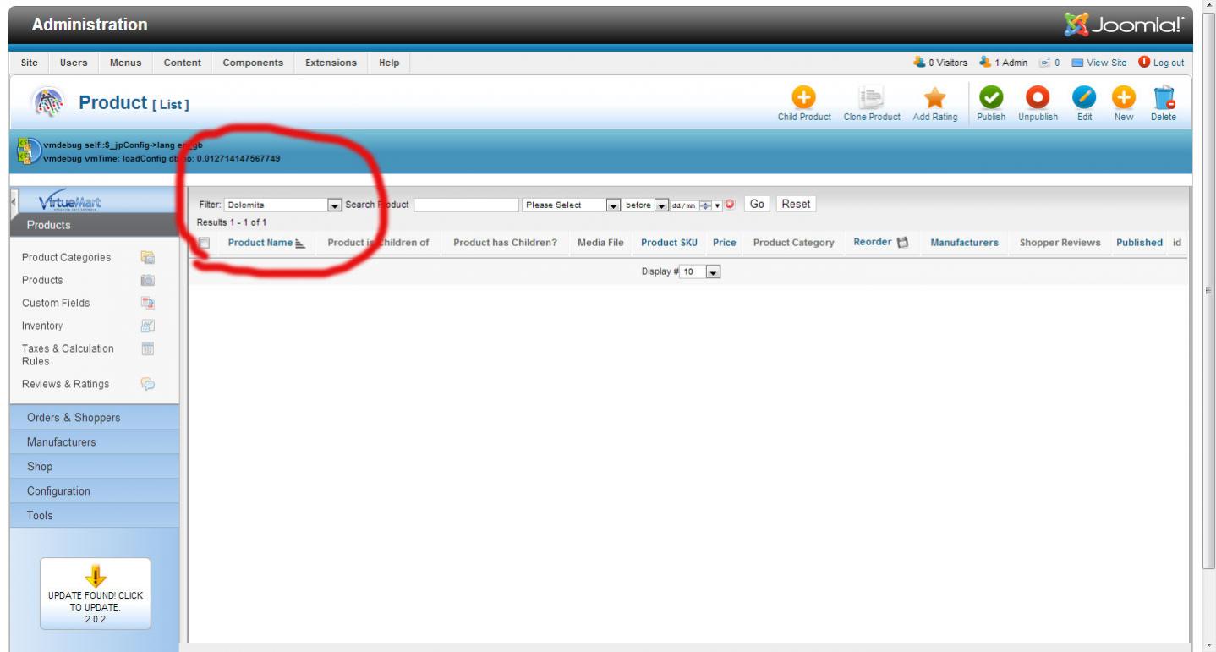Viewport: 1216px width, 652px height.
Task: Click the orange New product icon
Action: pos(1123,99)
